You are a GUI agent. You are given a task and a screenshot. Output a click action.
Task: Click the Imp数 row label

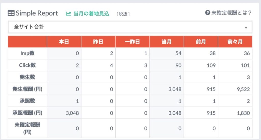click(28, 53)
